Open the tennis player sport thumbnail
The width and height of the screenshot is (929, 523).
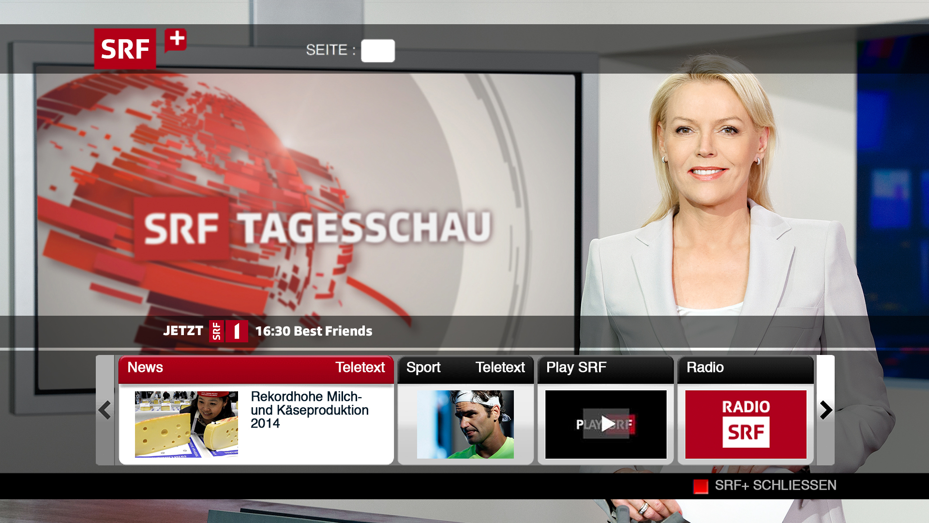[465, 424]
